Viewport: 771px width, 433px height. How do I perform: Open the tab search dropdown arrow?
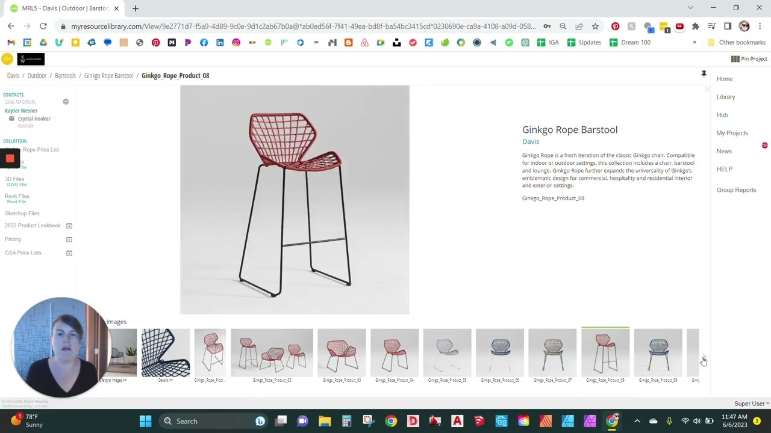(690, 8)
